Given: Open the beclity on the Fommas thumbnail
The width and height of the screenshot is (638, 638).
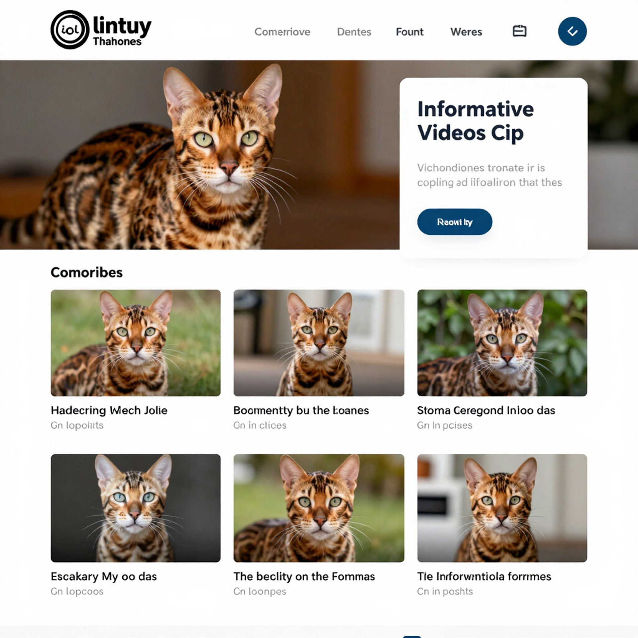Looking at the screenshot, I should 319,508.
